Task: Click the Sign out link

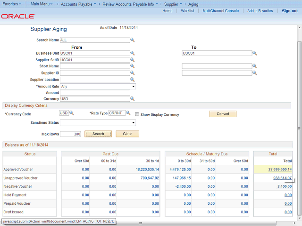Action: [290, 11]
